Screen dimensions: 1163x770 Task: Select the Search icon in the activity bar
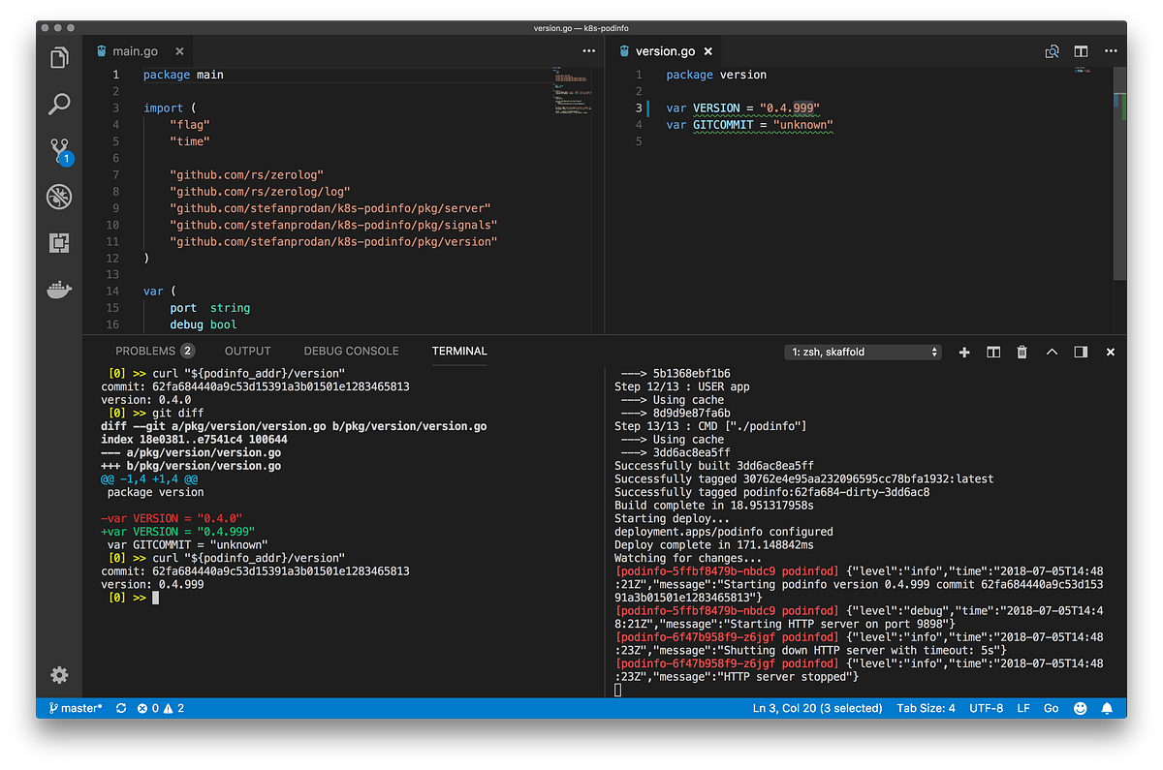(x=58, y=104)
